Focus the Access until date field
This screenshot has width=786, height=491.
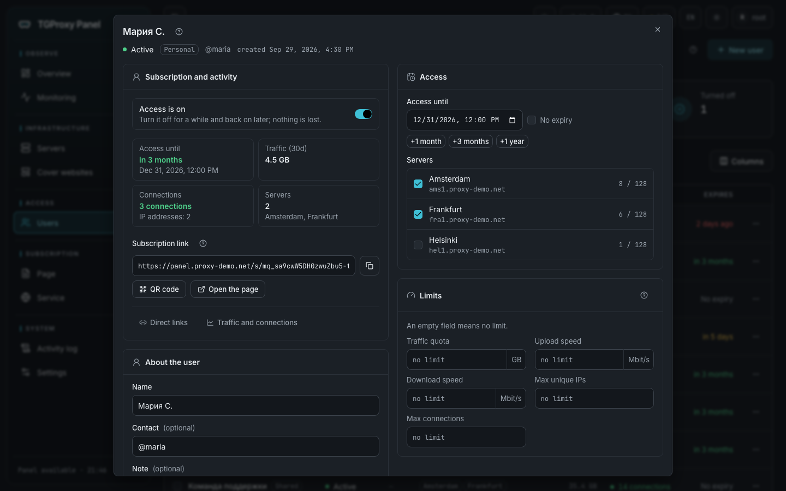click(x=465, y=120)
